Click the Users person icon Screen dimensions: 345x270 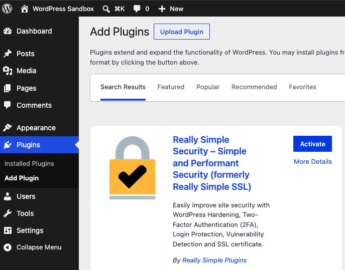tap(8, 196)
